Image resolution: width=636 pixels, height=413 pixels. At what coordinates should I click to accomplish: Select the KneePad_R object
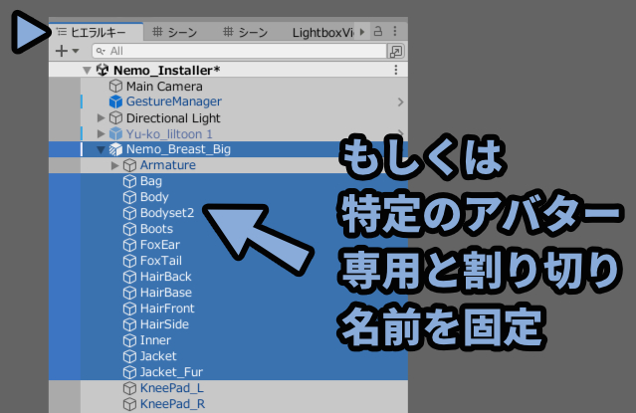(x=172, y=404)
